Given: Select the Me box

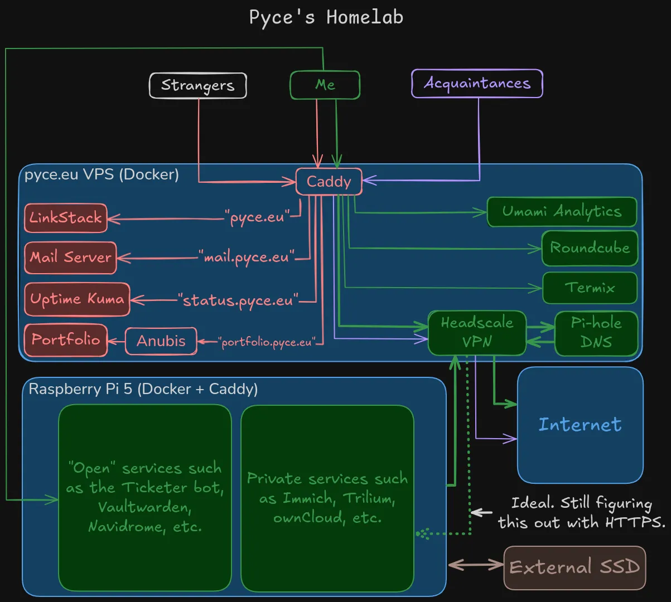Looking at the screenshot, I should 325,85.
